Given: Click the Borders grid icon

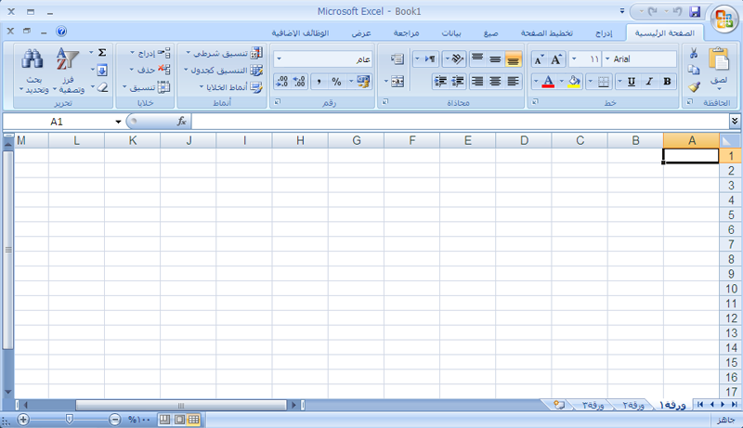Looking at the screenshot, I should (603, 82).
